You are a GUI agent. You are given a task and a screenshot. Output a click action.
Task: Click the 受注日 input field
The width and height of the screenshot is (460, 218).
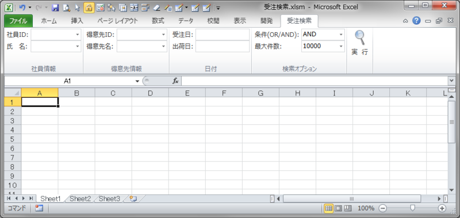223,35
